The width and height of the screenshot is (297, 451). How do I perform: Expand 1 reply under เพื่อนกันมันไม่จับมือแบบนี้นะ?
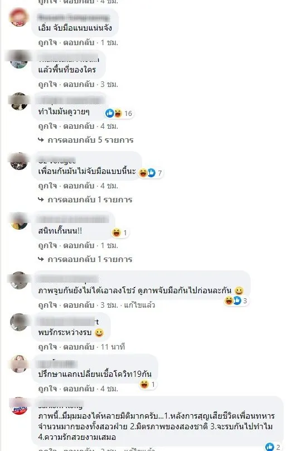coord(85,200)
